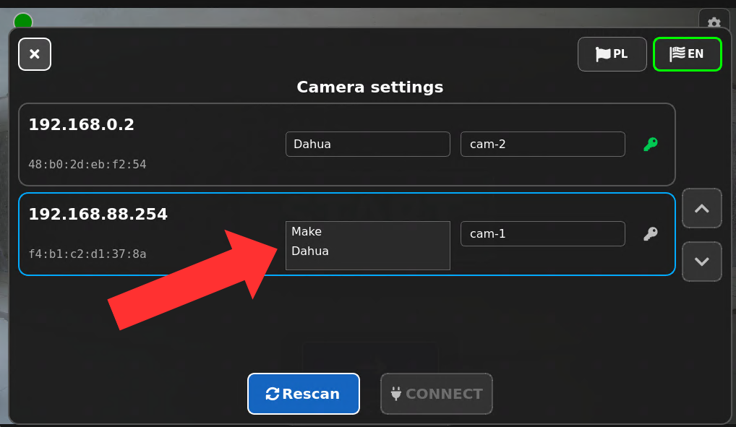Image resolution: width=736 pixels, height=427 pixels.
Task: Click the green status indicator dot
Action: (x=23, y=21)
